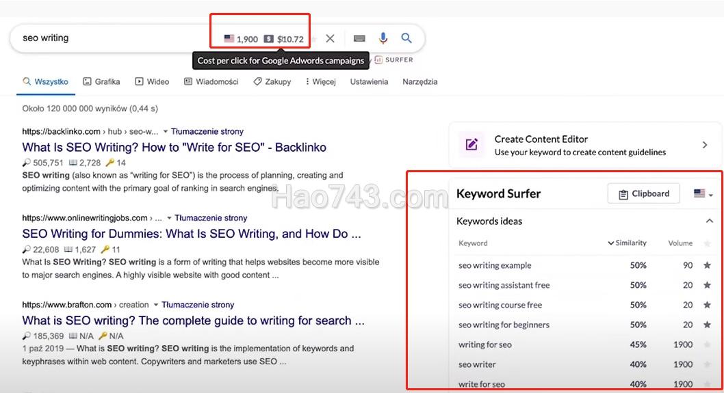This screenshot has height=393, width=724.
Task: Click the dollar CPC icon in the search bar
Action: coord(269,39)
